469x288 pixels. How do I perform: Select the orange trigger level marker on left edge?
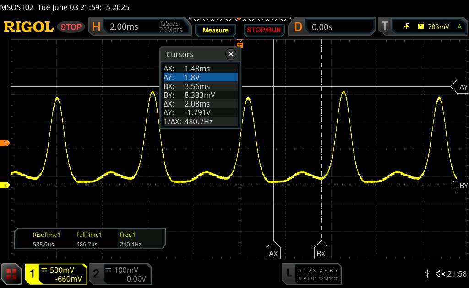(x=5, y=144)
